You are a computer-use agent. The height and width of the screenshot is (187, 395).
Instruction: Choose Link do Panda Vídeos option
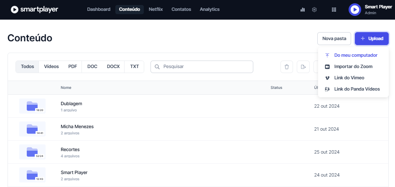click(x=354, y=89)
